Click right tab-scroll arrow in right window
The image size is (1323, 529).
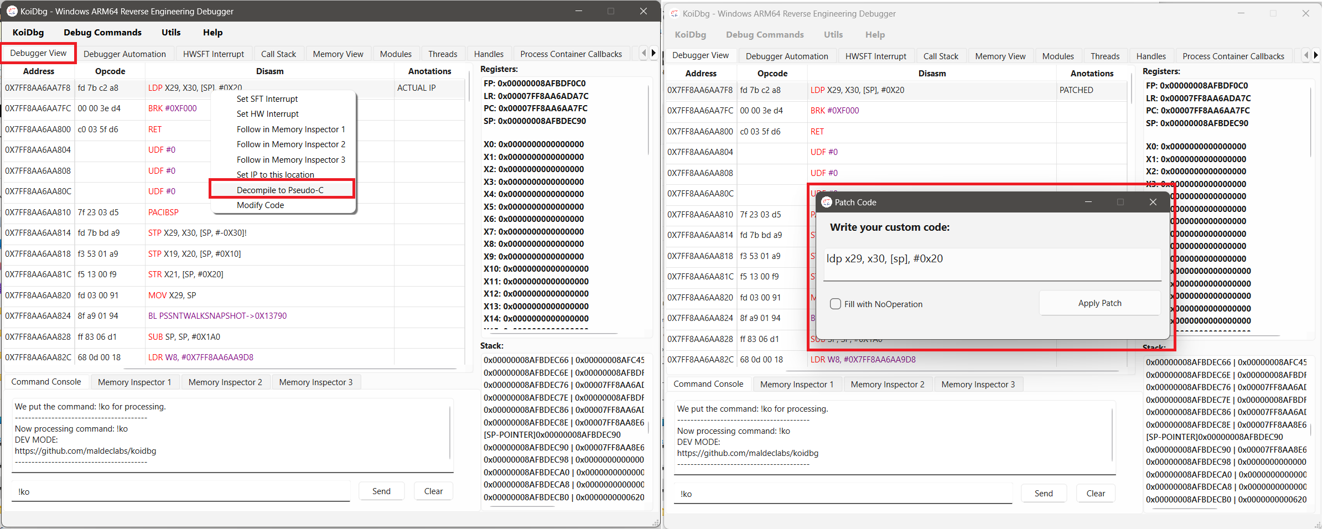click(1316, 55)
